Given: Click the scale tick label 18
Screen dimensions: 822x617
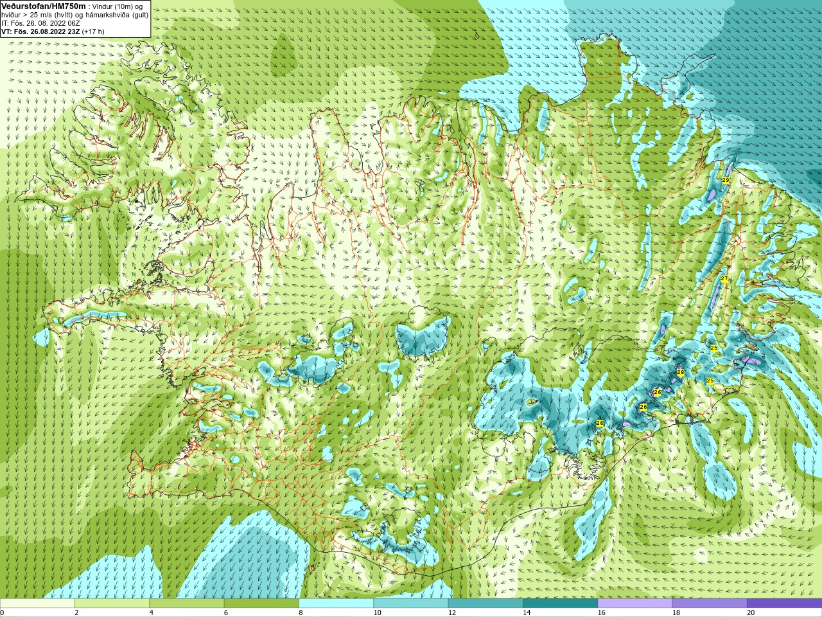Looking at the screenshot, I should [x=676, y=613].
